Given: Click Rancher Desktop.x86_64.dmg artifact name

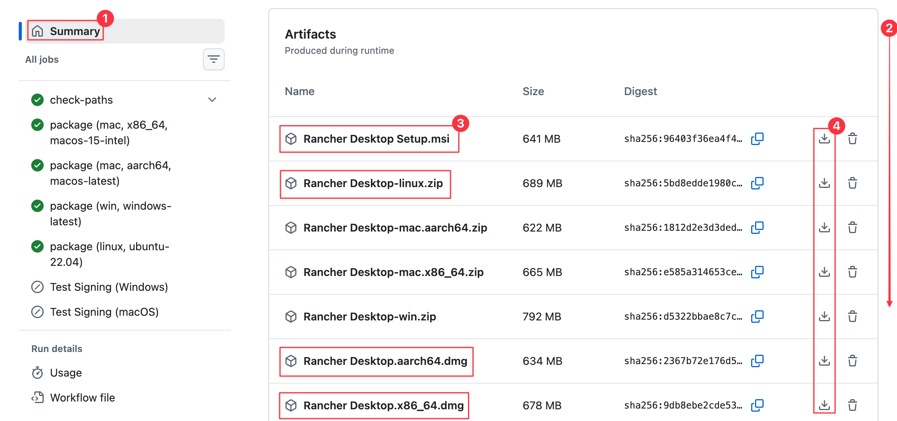Looking at the screenshot, I should (384, 405).
